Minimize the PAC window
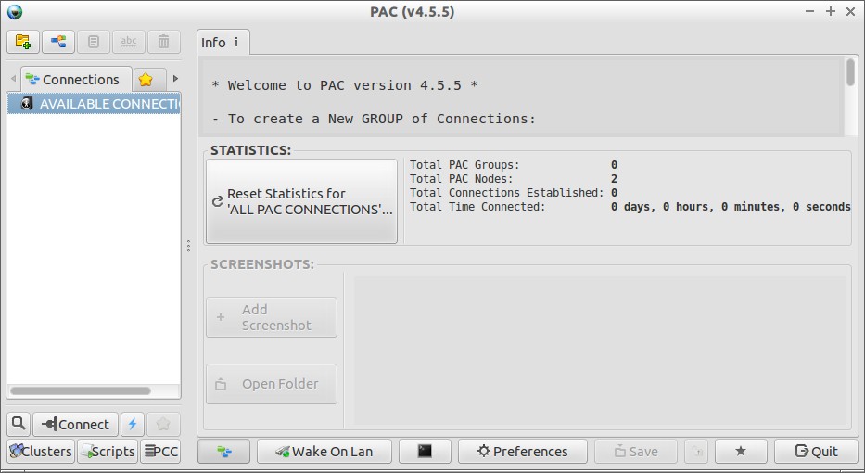This screenshot has height=473, width=865. (x=809, y=11)
